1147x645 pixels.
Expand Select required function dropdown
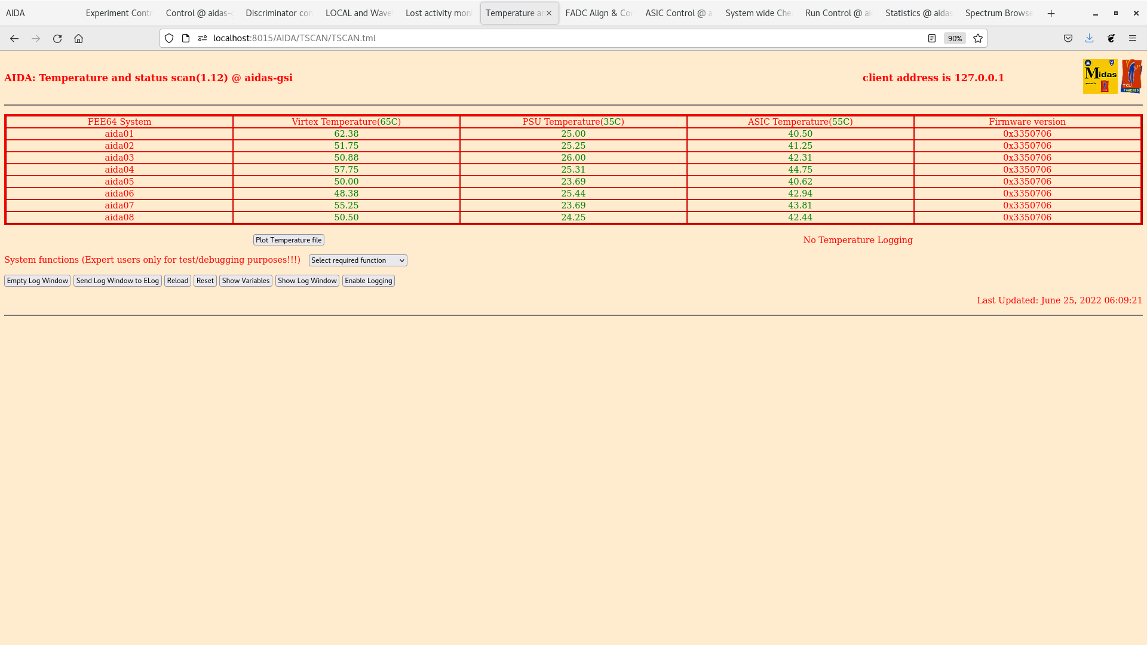(358, 260)
